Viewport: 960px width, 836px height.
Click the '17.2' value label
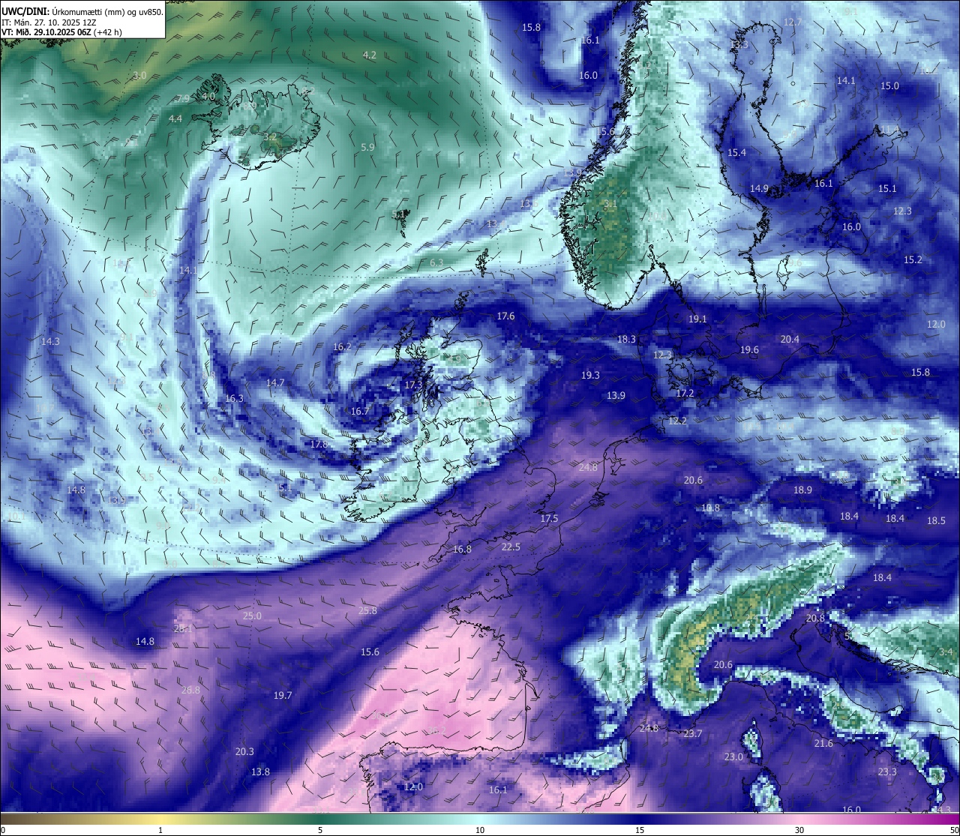pyautogui.click(x=685, y=394)
